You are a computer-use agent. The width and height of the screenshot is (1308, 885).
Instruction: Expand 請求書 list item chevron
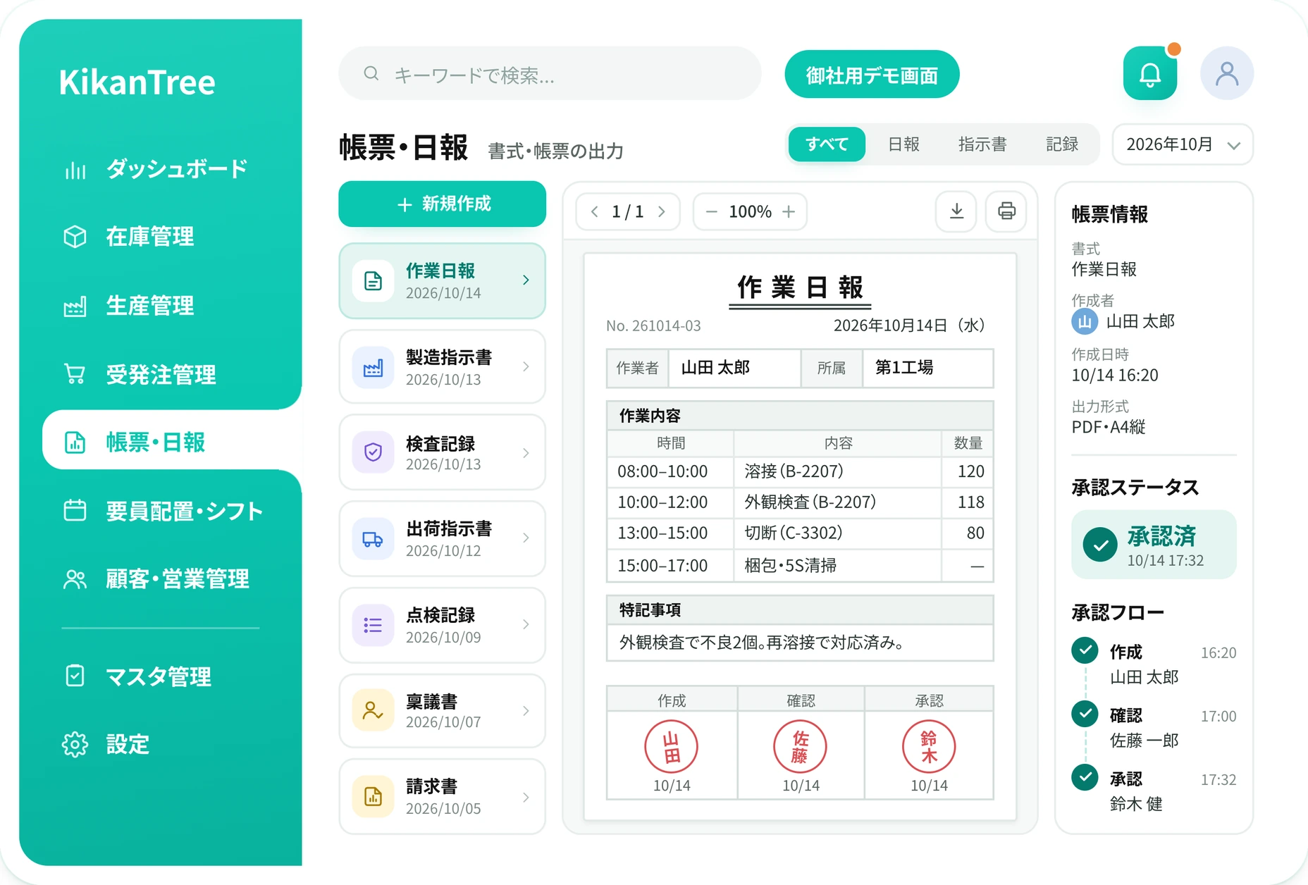click(x=526, y=797)
